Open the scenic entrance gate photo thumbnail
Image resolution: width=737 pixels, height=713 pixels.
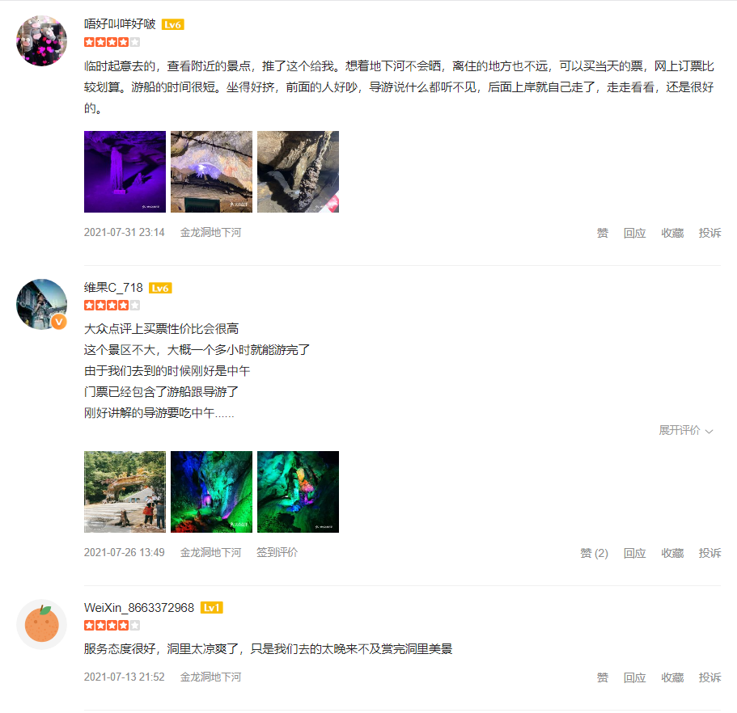125,492
